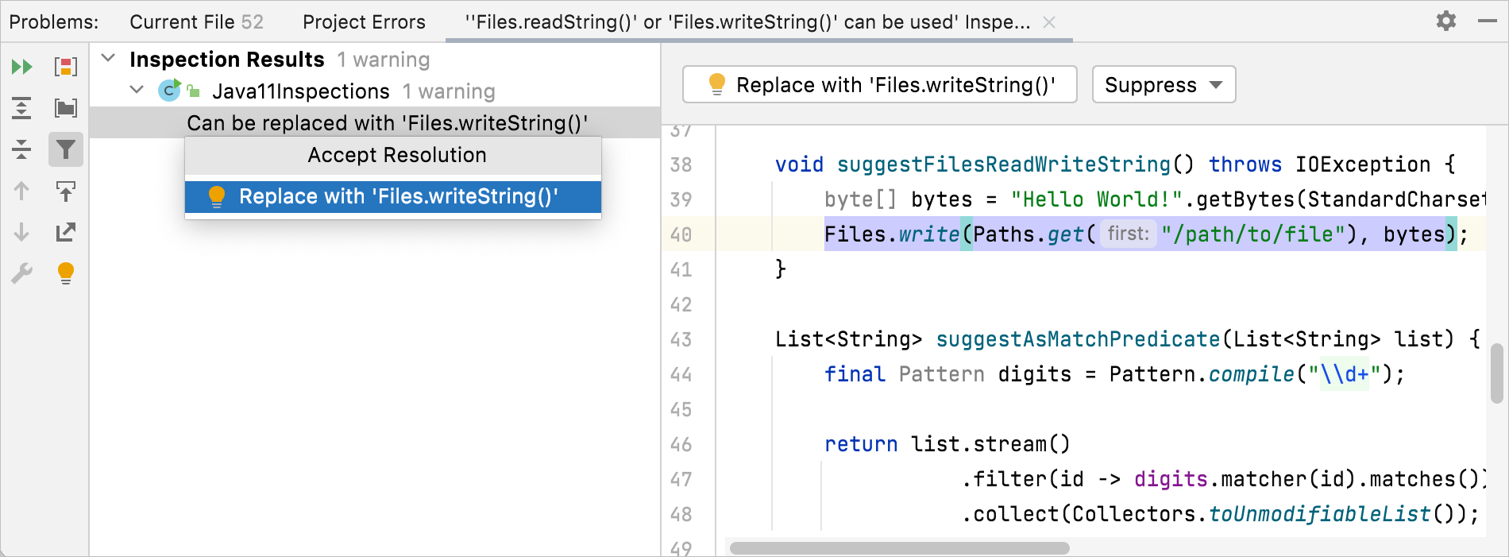Switch to Project Errors tab
The width and height of the screenshot is (1509, 557).
tap(364, 22)
